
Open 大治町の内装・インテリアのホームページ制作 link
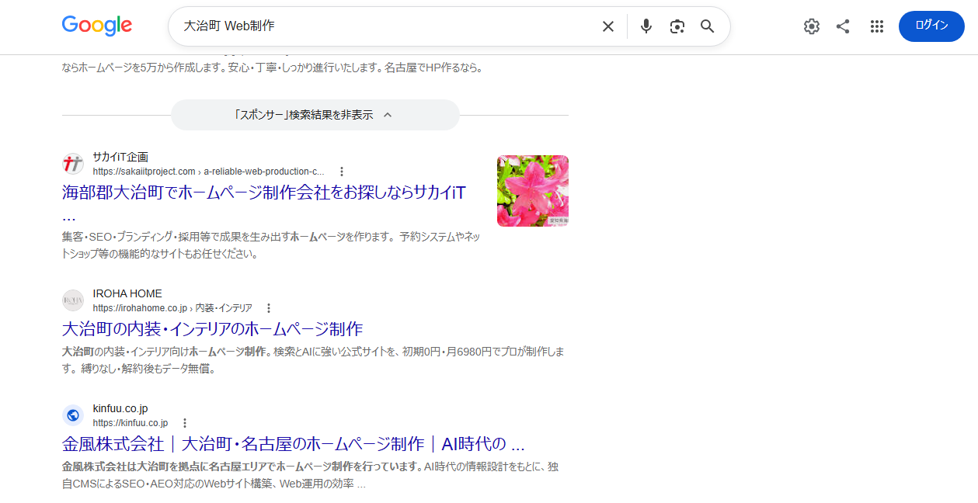(x=212, y=328)
